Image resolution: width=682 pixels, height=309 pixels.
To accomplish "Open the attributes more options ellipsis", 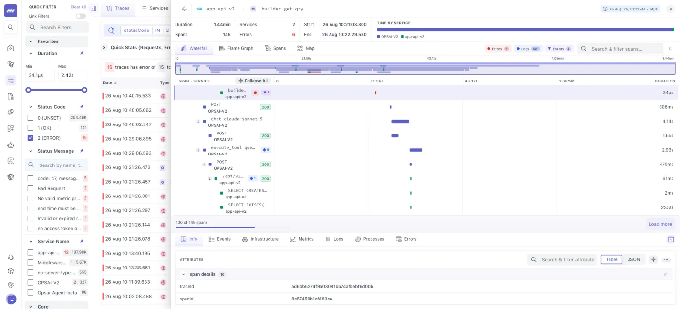I will (x=666, y=260).
